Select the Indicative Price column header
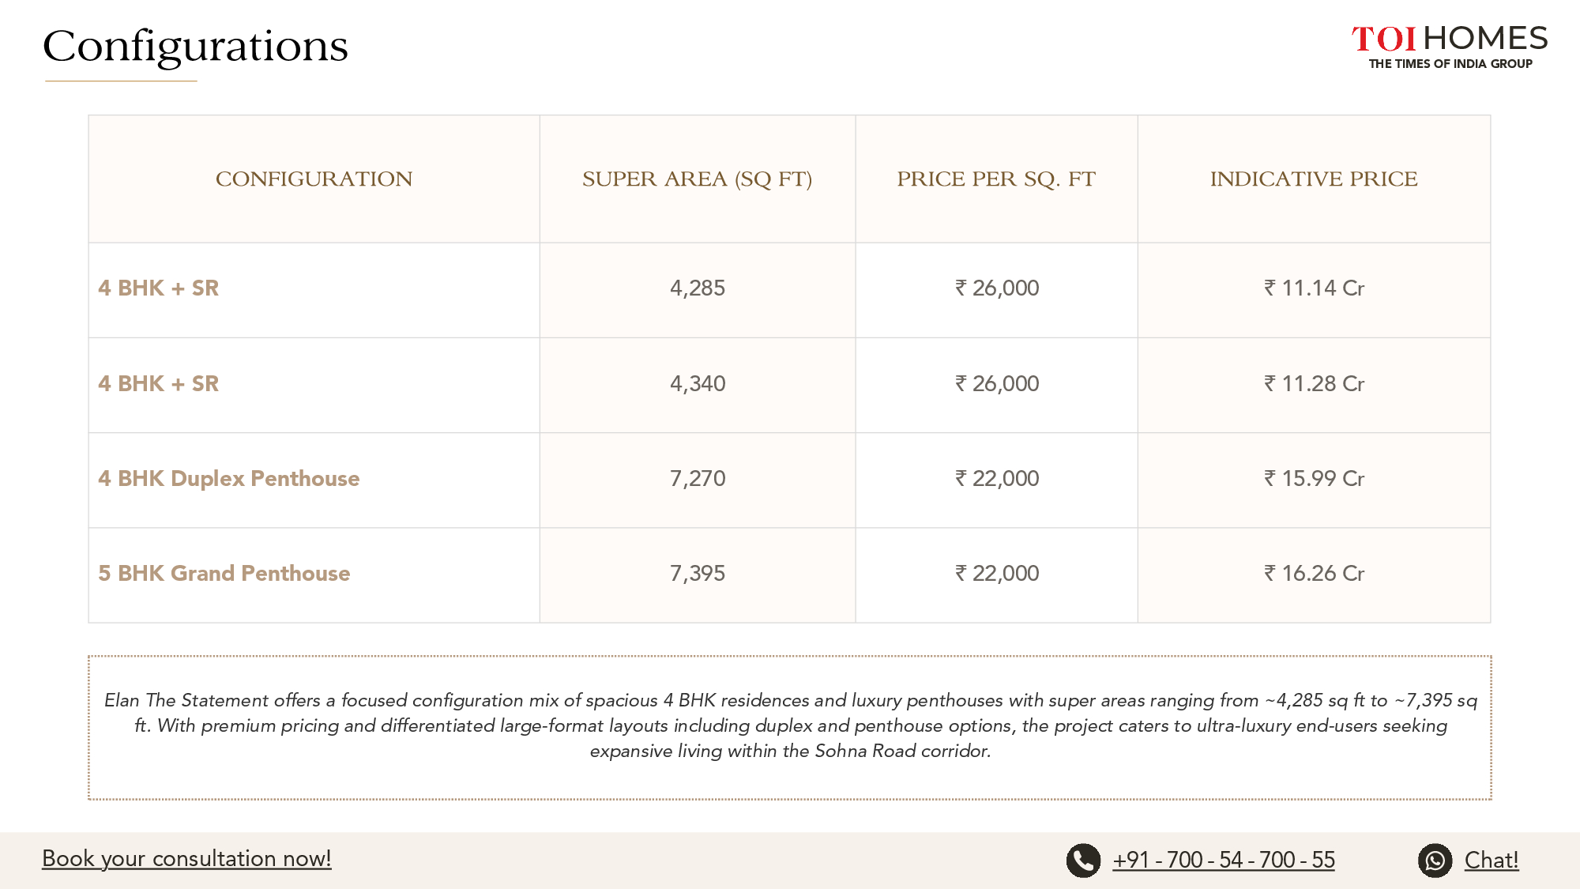The height and width of the screenshot is (889, 1580). click(x=1314, y=179)
